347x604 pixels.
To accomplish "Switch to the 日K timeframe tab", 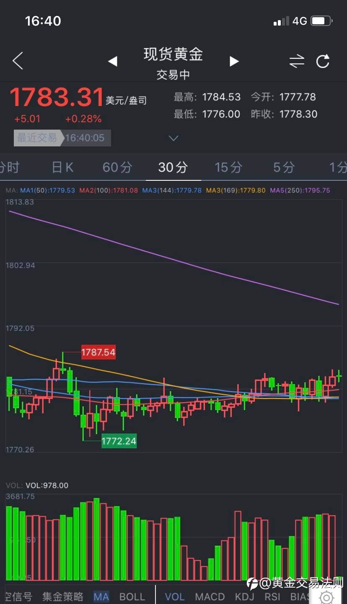I will [x=62, y=167].
